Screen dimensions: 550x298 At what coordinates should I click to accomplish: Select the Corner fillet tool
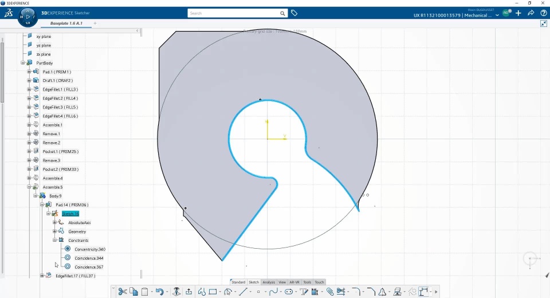tap(356, 292)
